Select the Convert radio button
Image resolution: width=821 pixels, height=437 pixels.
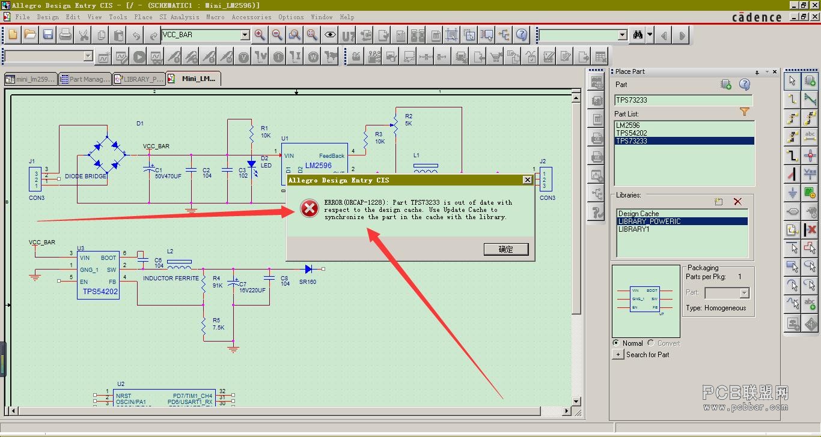click(651, 343)
